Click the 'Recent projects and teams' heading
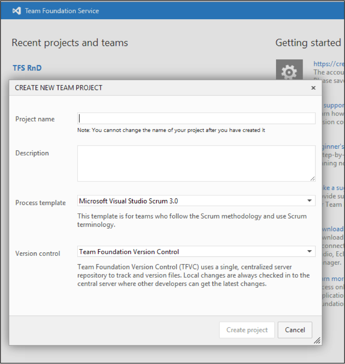The image size is (345, 364). 70,43
